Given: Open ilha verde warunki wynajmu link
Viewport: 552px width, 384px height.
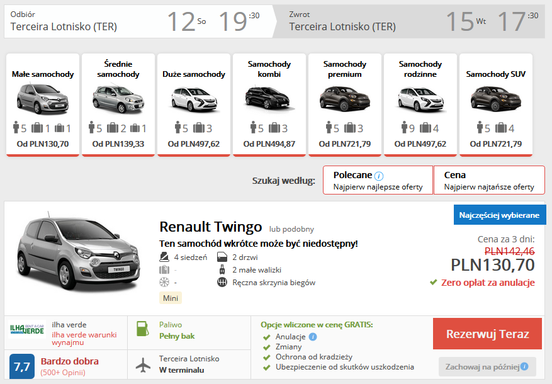Looking at the screenshot, I should (x=84, y=339).
